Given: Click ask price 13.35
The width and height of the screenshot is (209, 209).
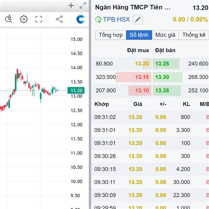Looking at the screenshot, I should click(x=162, y=91).
